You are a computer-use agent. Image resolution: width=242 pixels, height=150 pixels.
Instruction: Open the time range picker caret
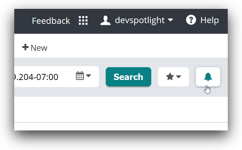point(88,76)
